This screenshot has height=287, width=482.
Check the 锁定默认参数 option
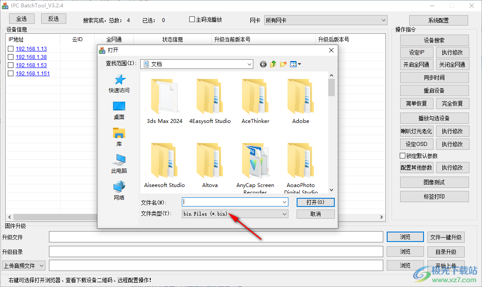click(402, 155)
